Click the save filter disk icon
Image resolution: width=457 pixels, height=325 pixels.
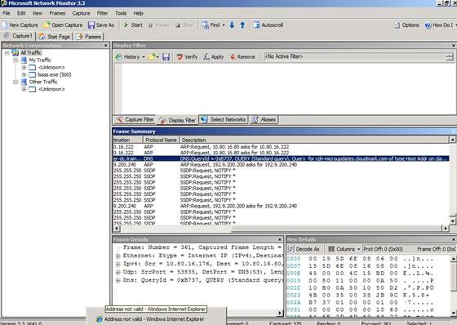click(166, 57)
